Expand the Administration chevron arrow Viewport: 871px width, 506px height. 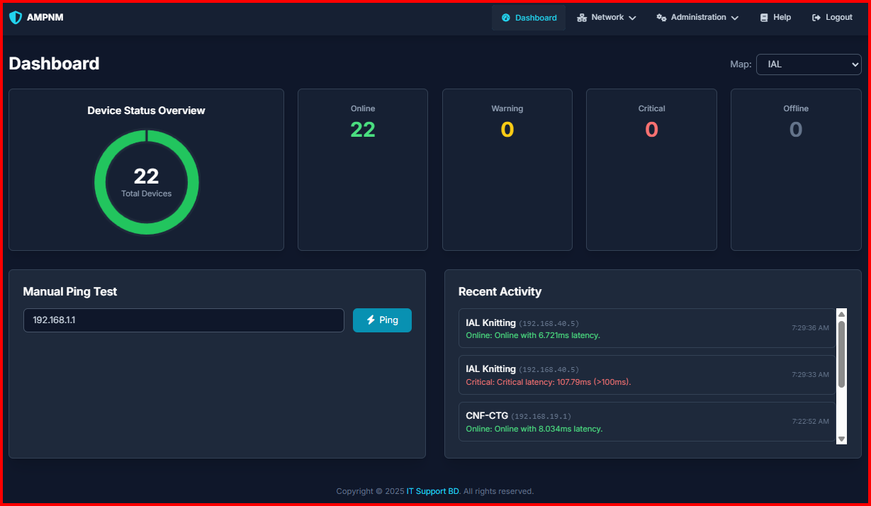point(735,18)
